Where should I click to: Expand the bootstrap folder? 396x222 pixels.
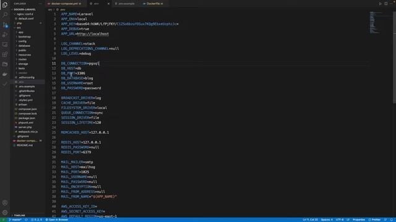[25, 37]
